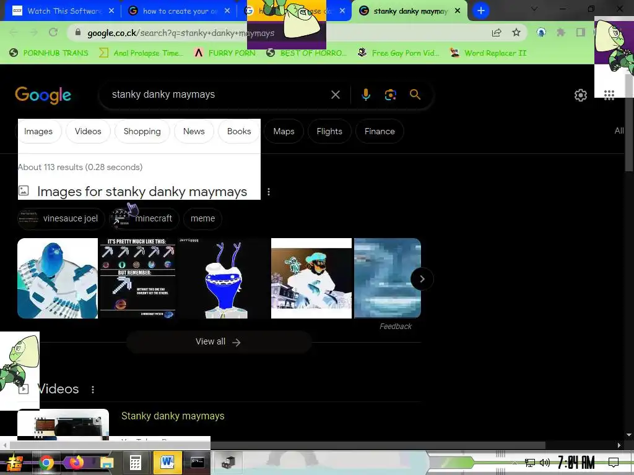Open the Google apps grid
The height and width of the screenshot is (475, 634).
click(609, 95)
